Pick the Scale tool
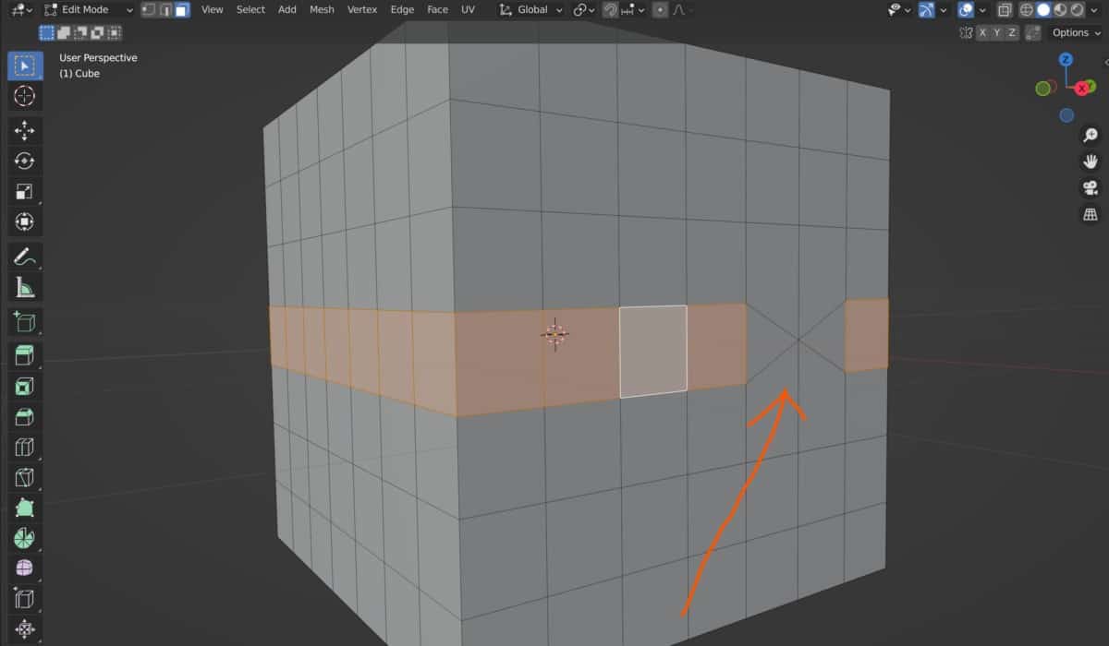 click(25, 192)
